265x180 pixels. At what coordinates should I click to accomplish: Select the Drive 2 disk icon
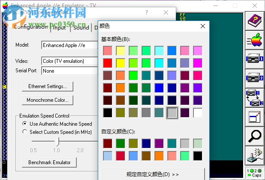tap(255, 78)
